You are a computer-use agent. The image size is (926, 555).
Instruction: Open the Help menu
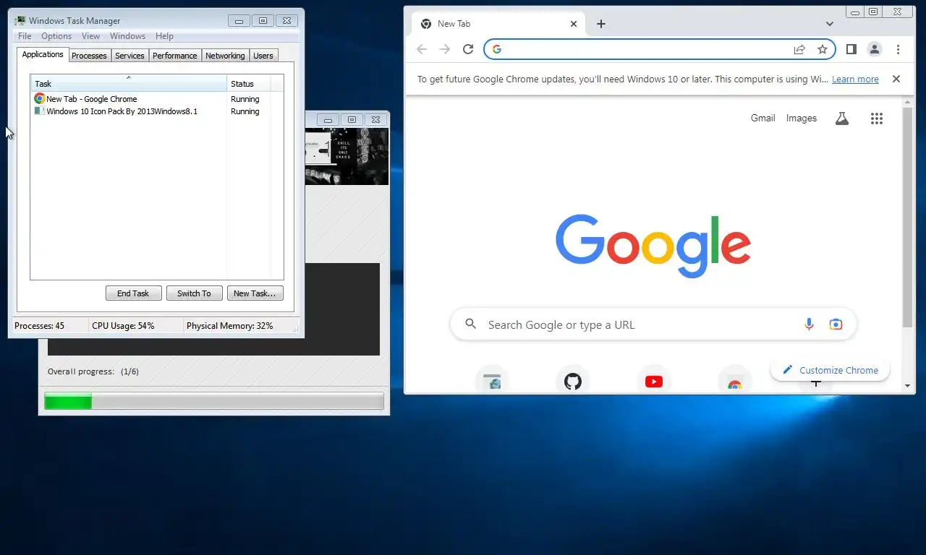tap(164, 36)
